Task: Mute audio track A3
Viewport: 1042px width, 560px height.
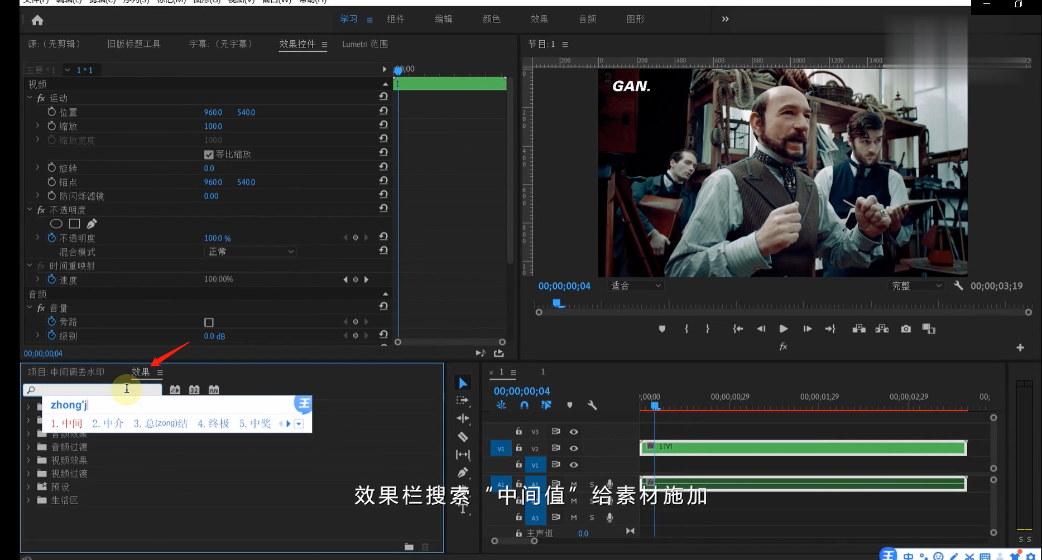Action: tap(574, 518)
